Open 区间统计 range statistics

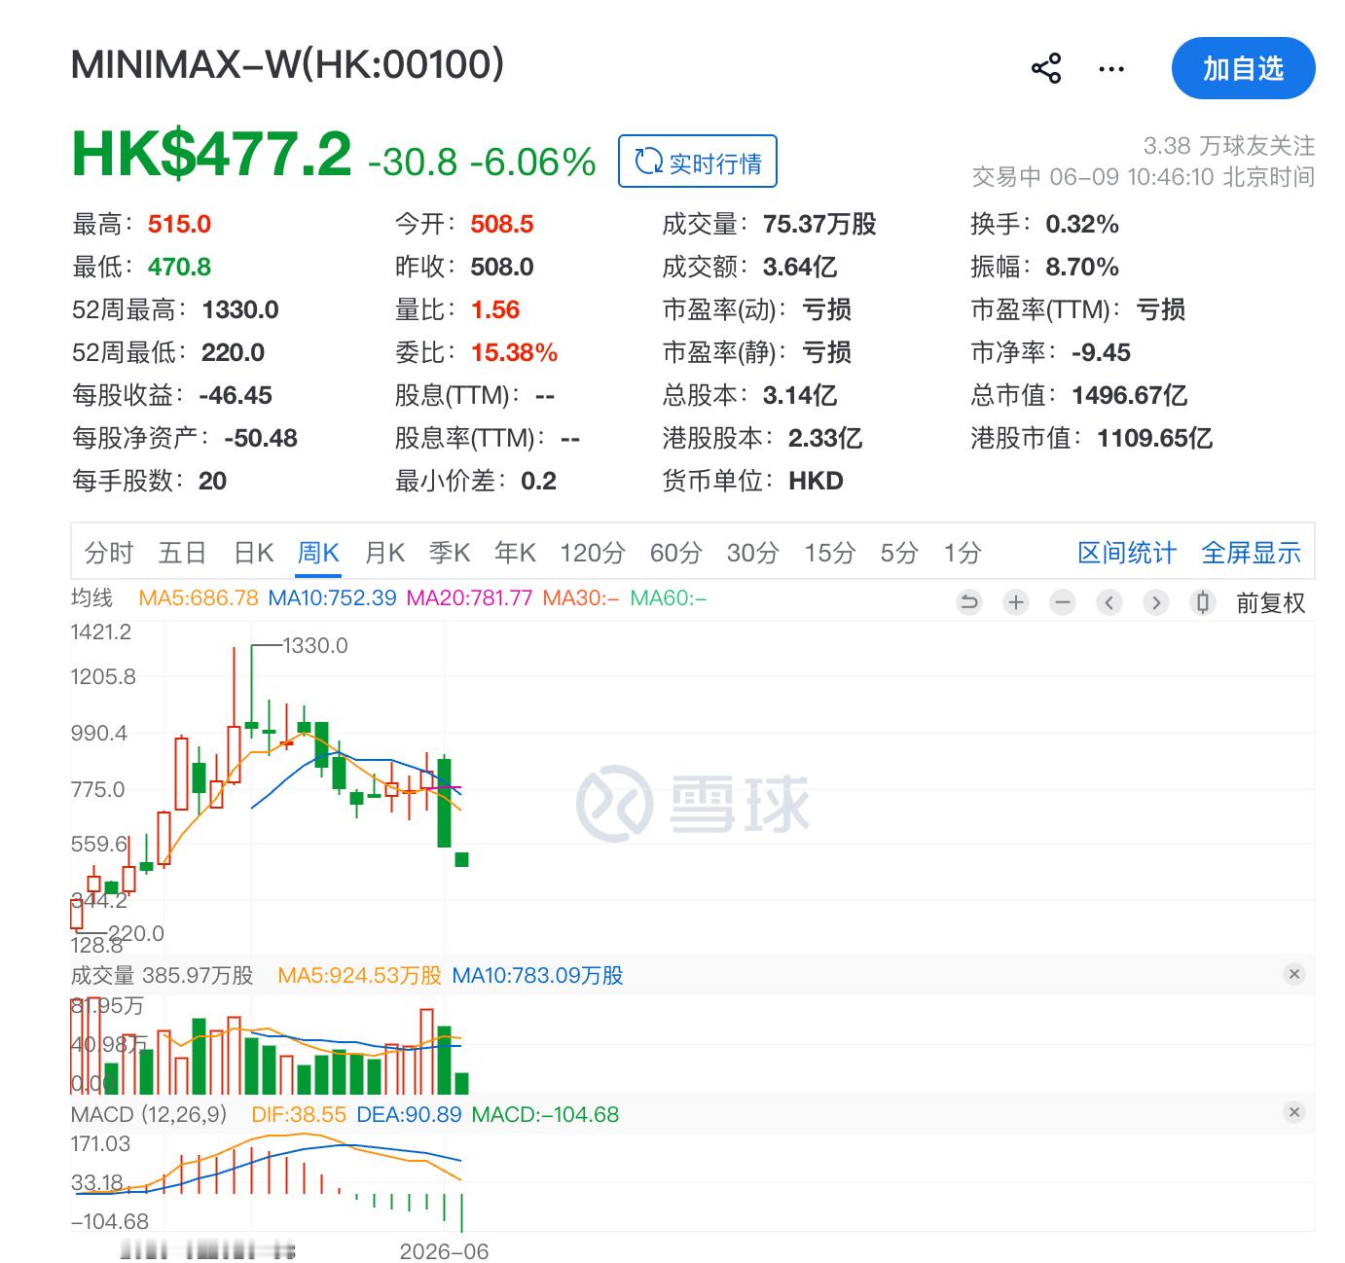(x=1127, y=553)
